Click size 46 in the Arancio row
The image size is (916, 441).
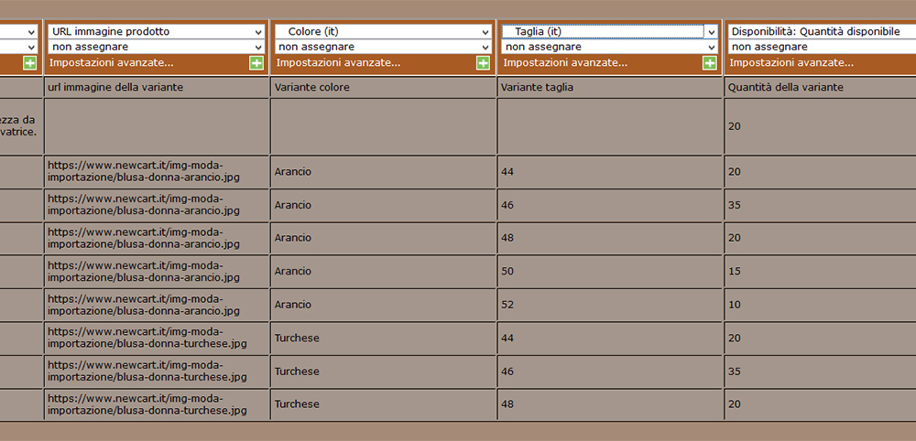(x=507, y=205)
